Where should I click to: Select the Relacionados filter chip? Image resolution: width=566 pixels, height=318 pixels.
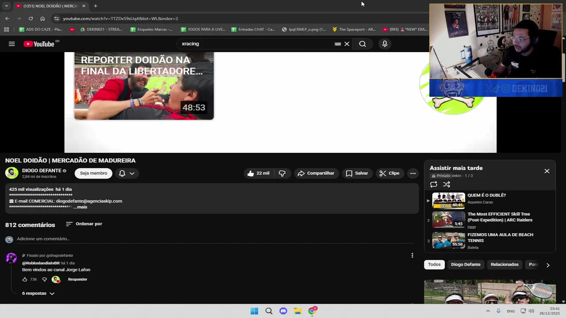click(505, 265)
